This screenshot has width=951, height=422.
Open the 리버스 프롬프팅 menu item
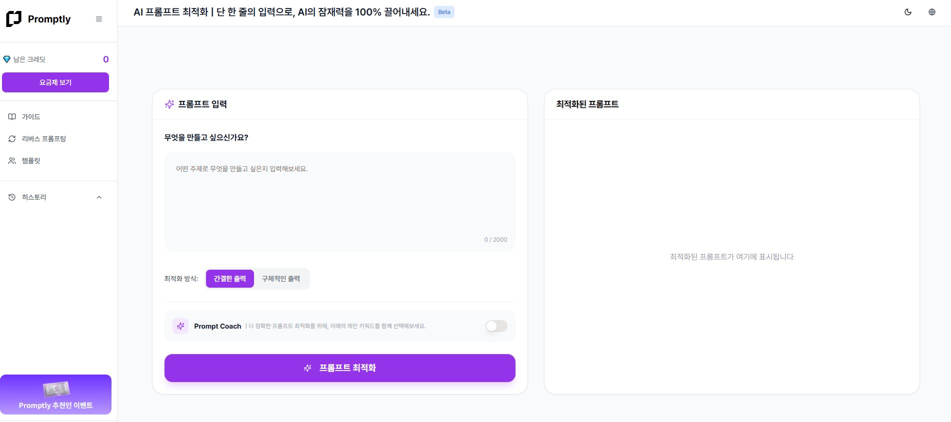(44, 139)
